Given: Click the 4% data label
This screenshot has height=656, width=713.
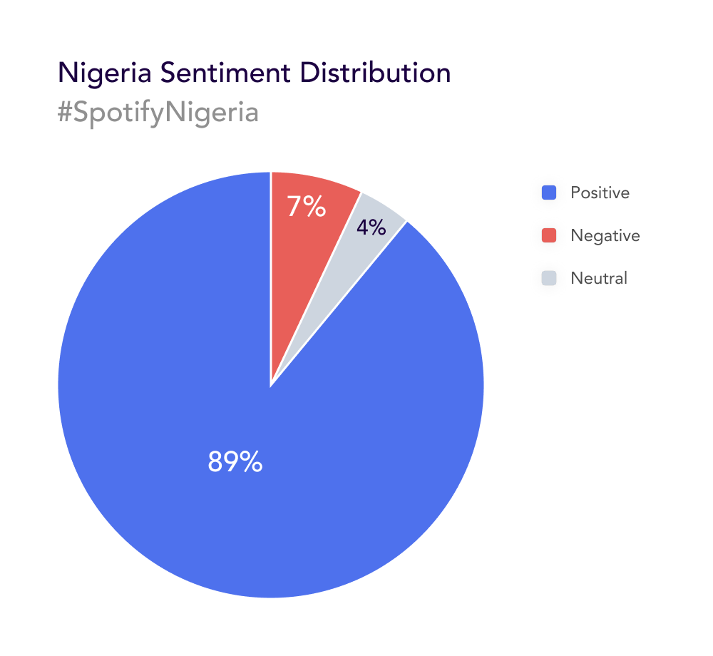Looking at the screenshot, I should [x=371, y=227].
